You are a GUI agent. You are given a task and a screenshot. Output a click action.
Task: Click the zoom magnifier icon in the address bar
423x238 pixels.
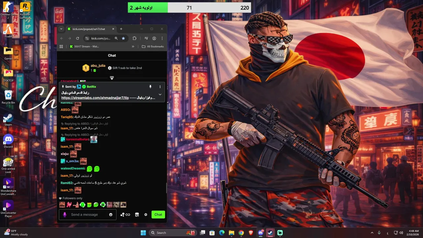coord(116,38)
